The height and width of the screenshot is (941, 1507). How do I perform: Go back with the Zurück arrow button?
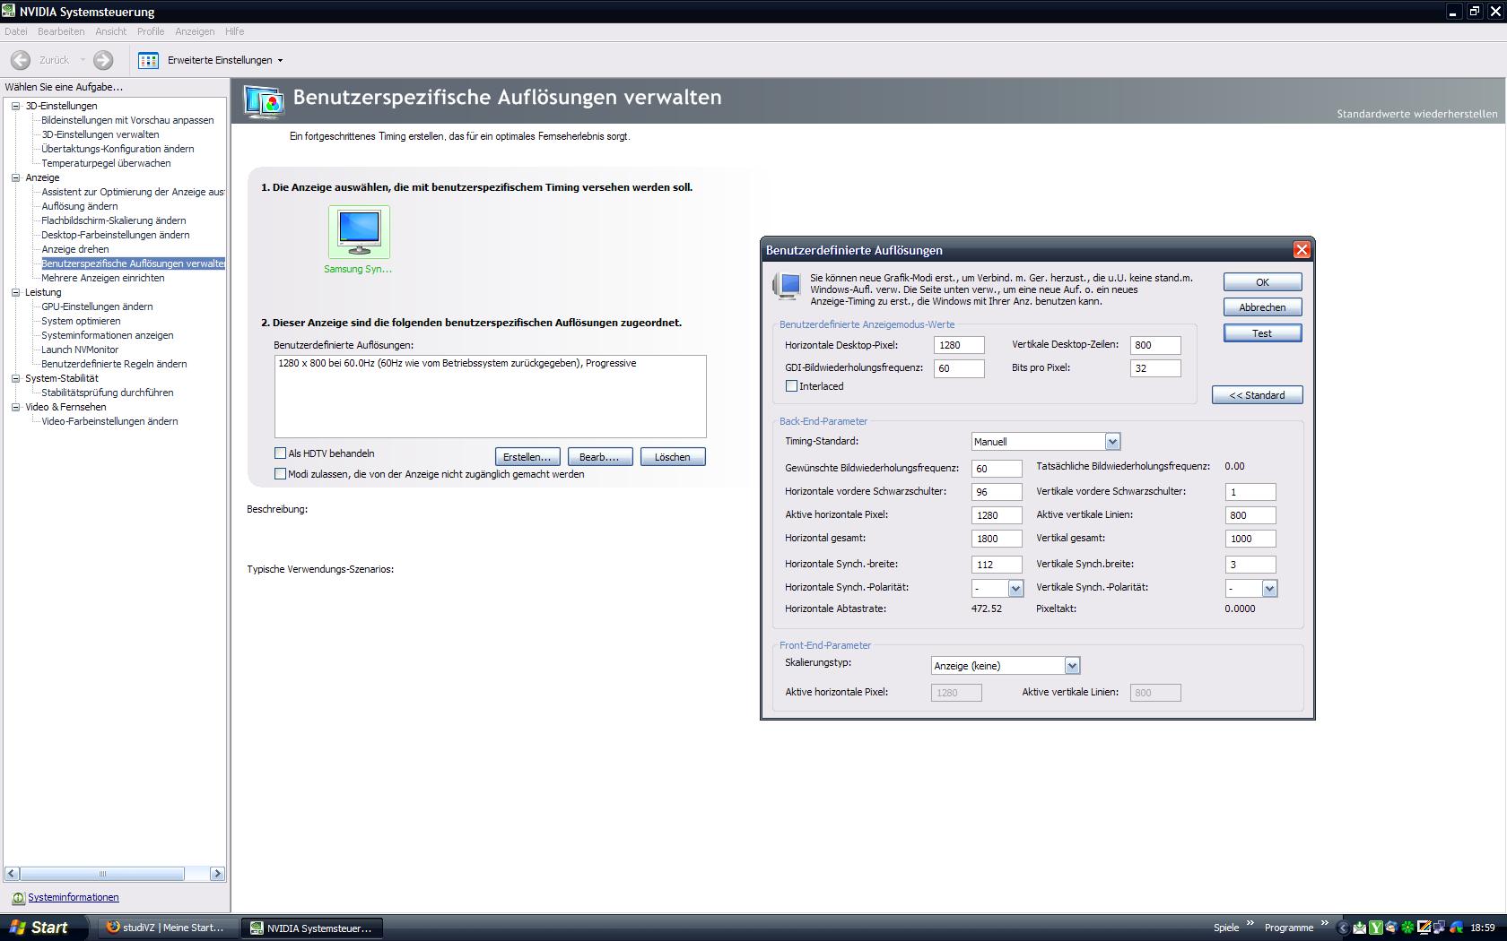pos(21,60)
